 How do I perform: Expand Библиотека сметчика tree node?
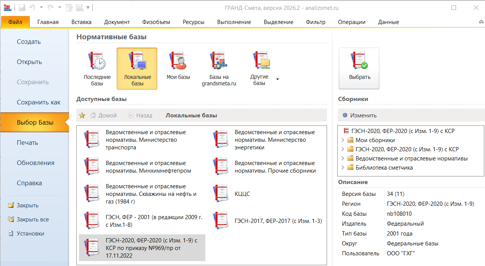point(342,168)
